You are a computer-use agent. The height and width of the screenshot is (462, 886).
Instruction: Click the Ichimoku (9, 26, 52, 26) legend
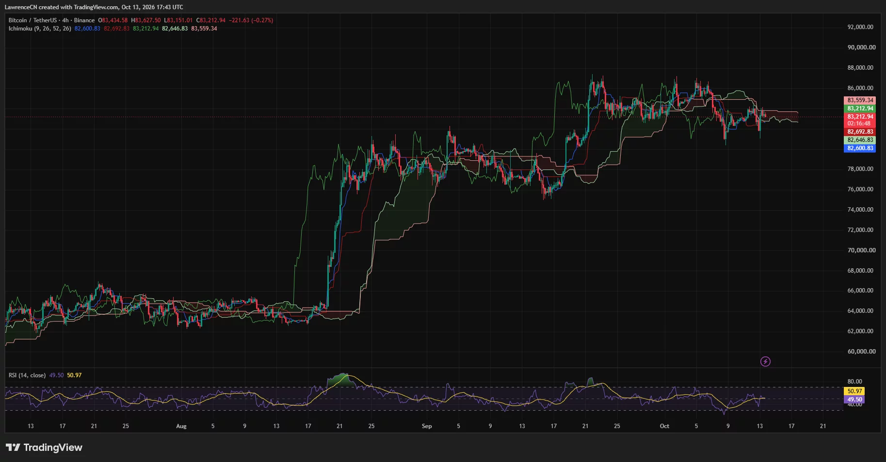[x=40, y=29]
